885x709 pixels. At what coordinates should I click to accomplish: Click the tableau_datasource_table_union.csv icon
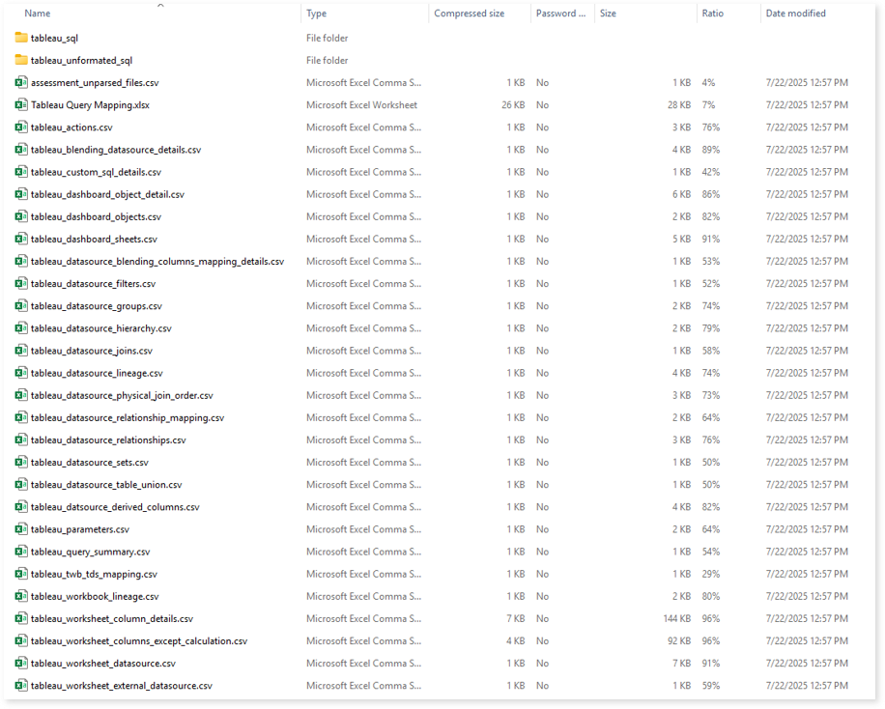[21, 484]
